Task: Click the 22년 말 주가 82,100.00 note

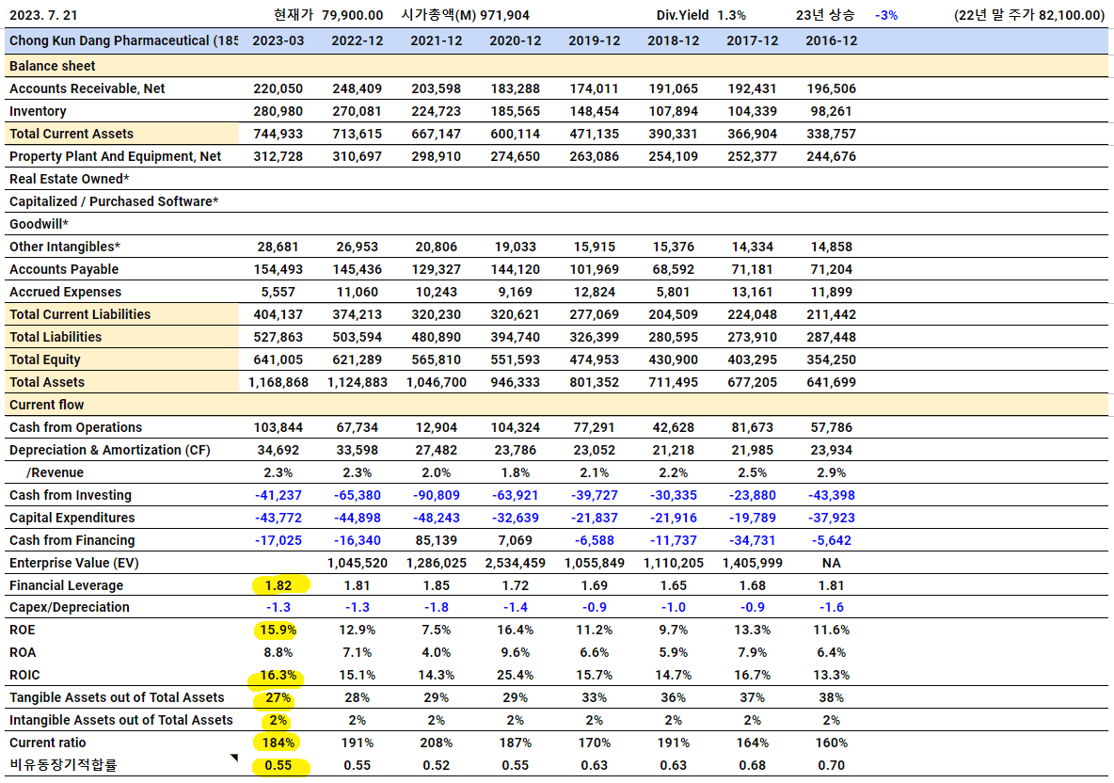Action: [1028, 15]
